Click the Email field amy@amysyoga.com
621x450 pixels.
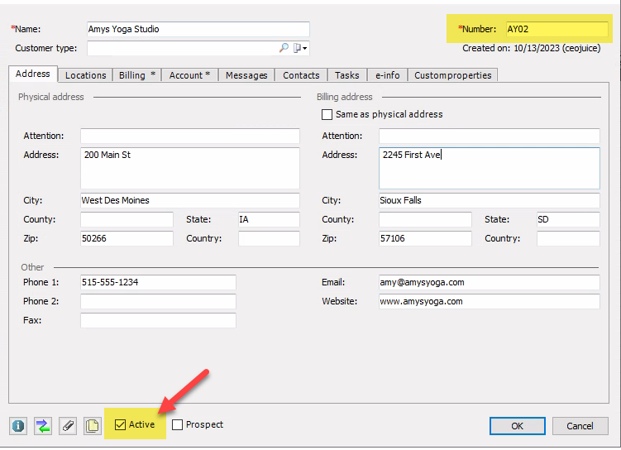490,282
